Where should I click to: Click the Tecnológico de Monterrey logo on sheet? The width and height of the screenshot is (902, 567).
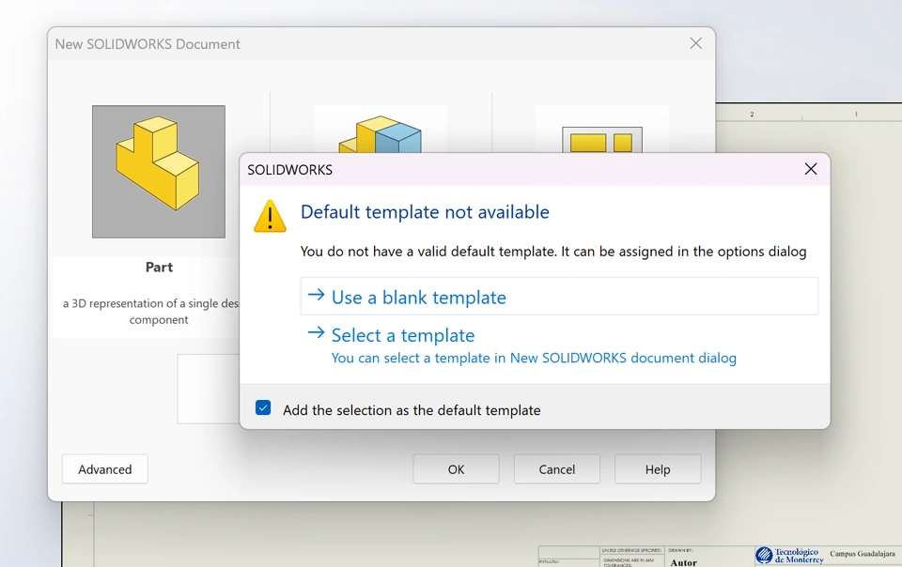click(x=789, y=555)
